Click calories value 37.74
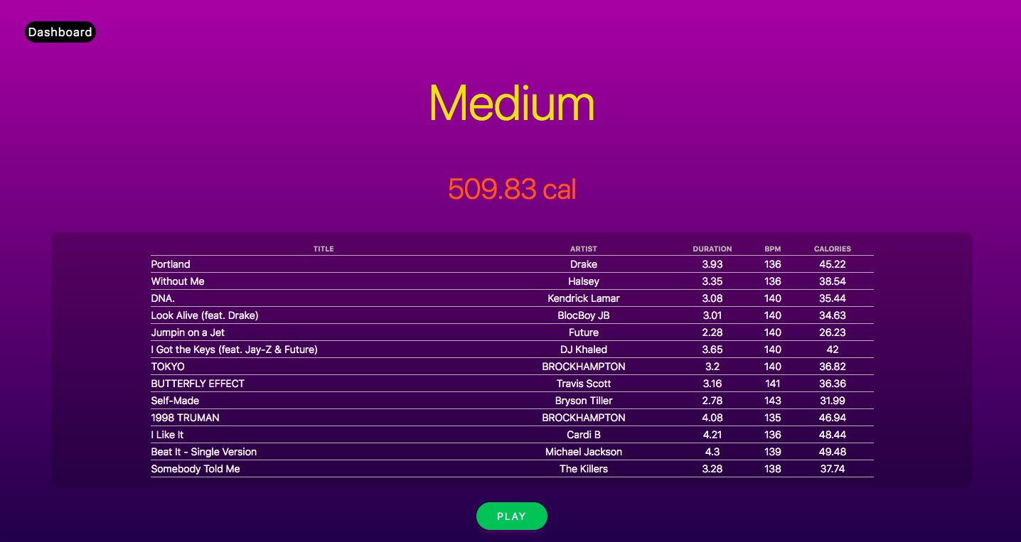Screen dimensions: 1021x542 point(833,469)
